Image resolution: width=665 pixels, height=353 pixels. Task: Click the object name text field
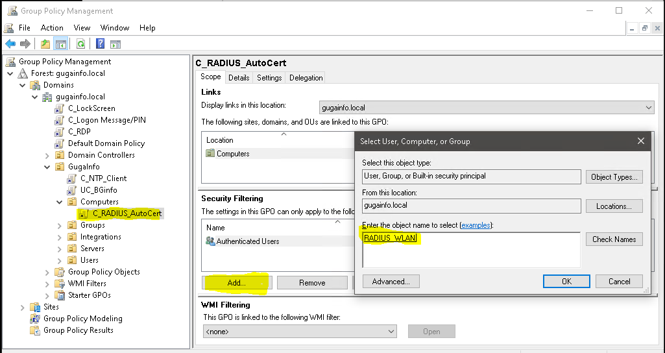coord(471,250)
